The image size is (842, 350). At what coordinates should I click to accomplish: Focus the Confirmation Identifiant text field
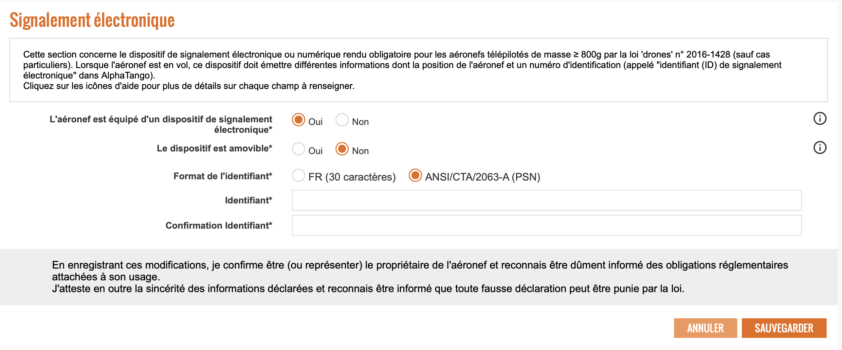[x=547, y=225]
